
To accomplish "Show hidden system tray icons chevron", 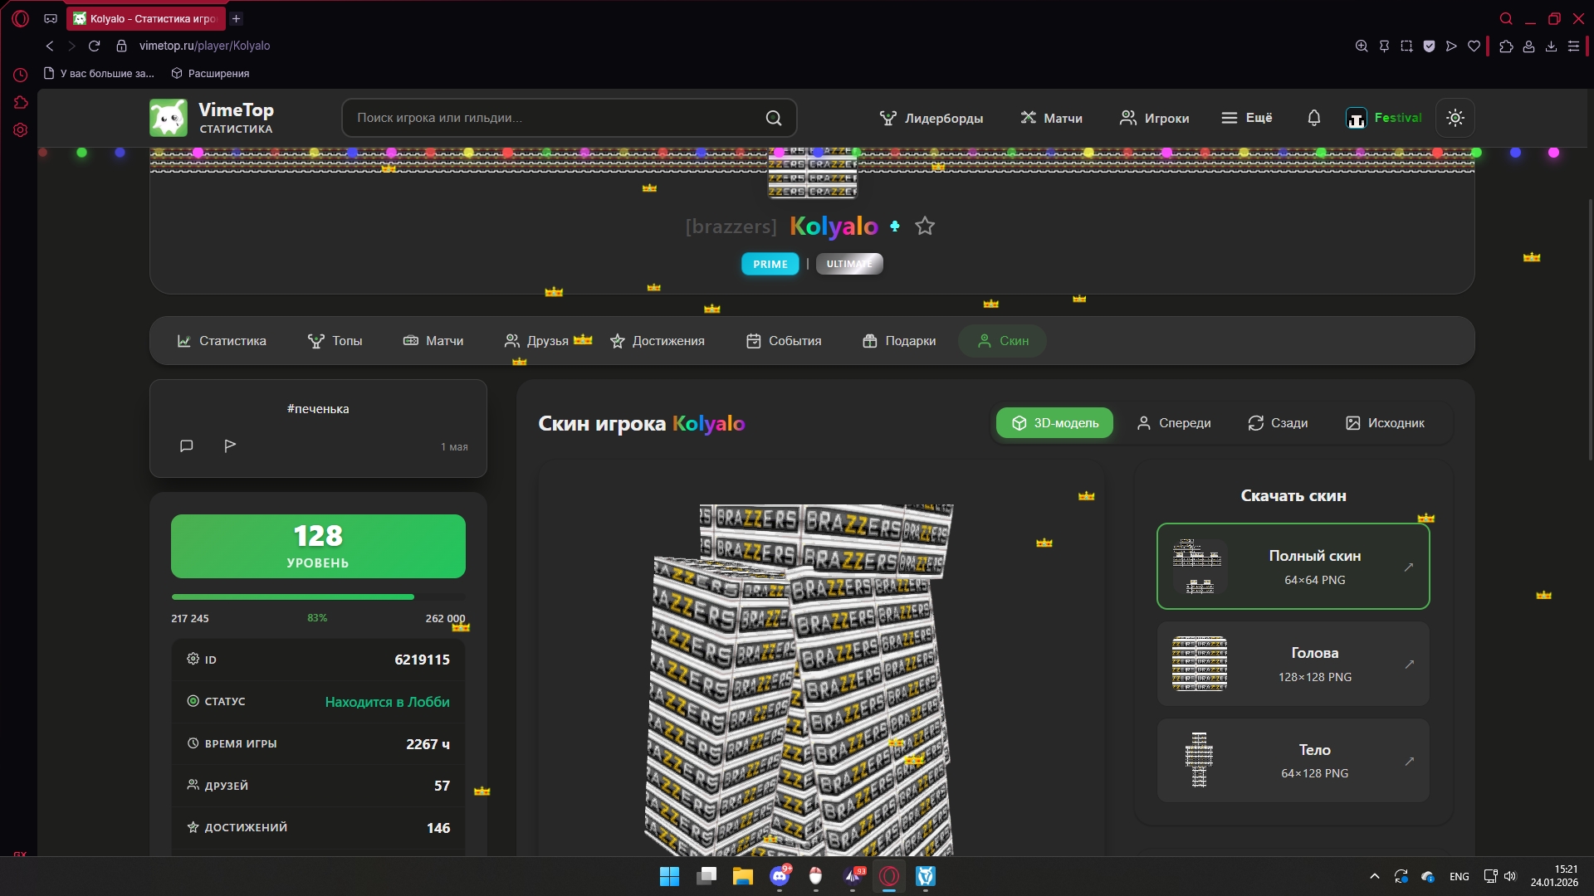I will 1374,876.
